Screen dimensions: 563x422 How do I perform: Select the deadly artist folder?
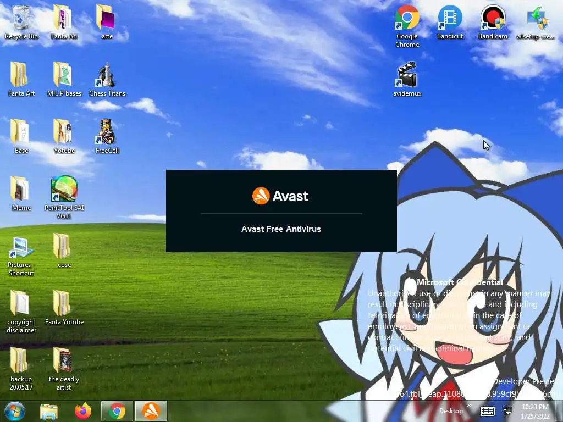64,369
